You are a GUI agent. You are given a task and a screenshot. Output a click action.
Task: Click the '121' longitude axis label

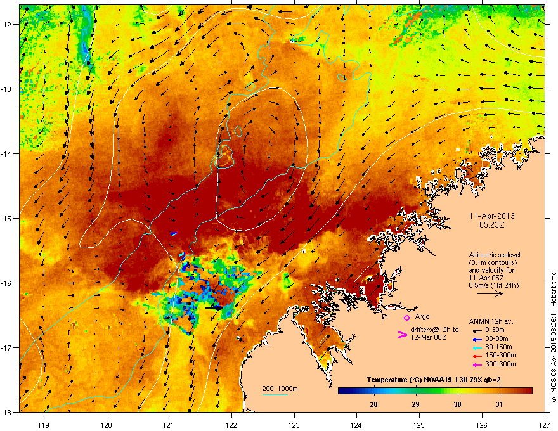click(x=169, y=425)
